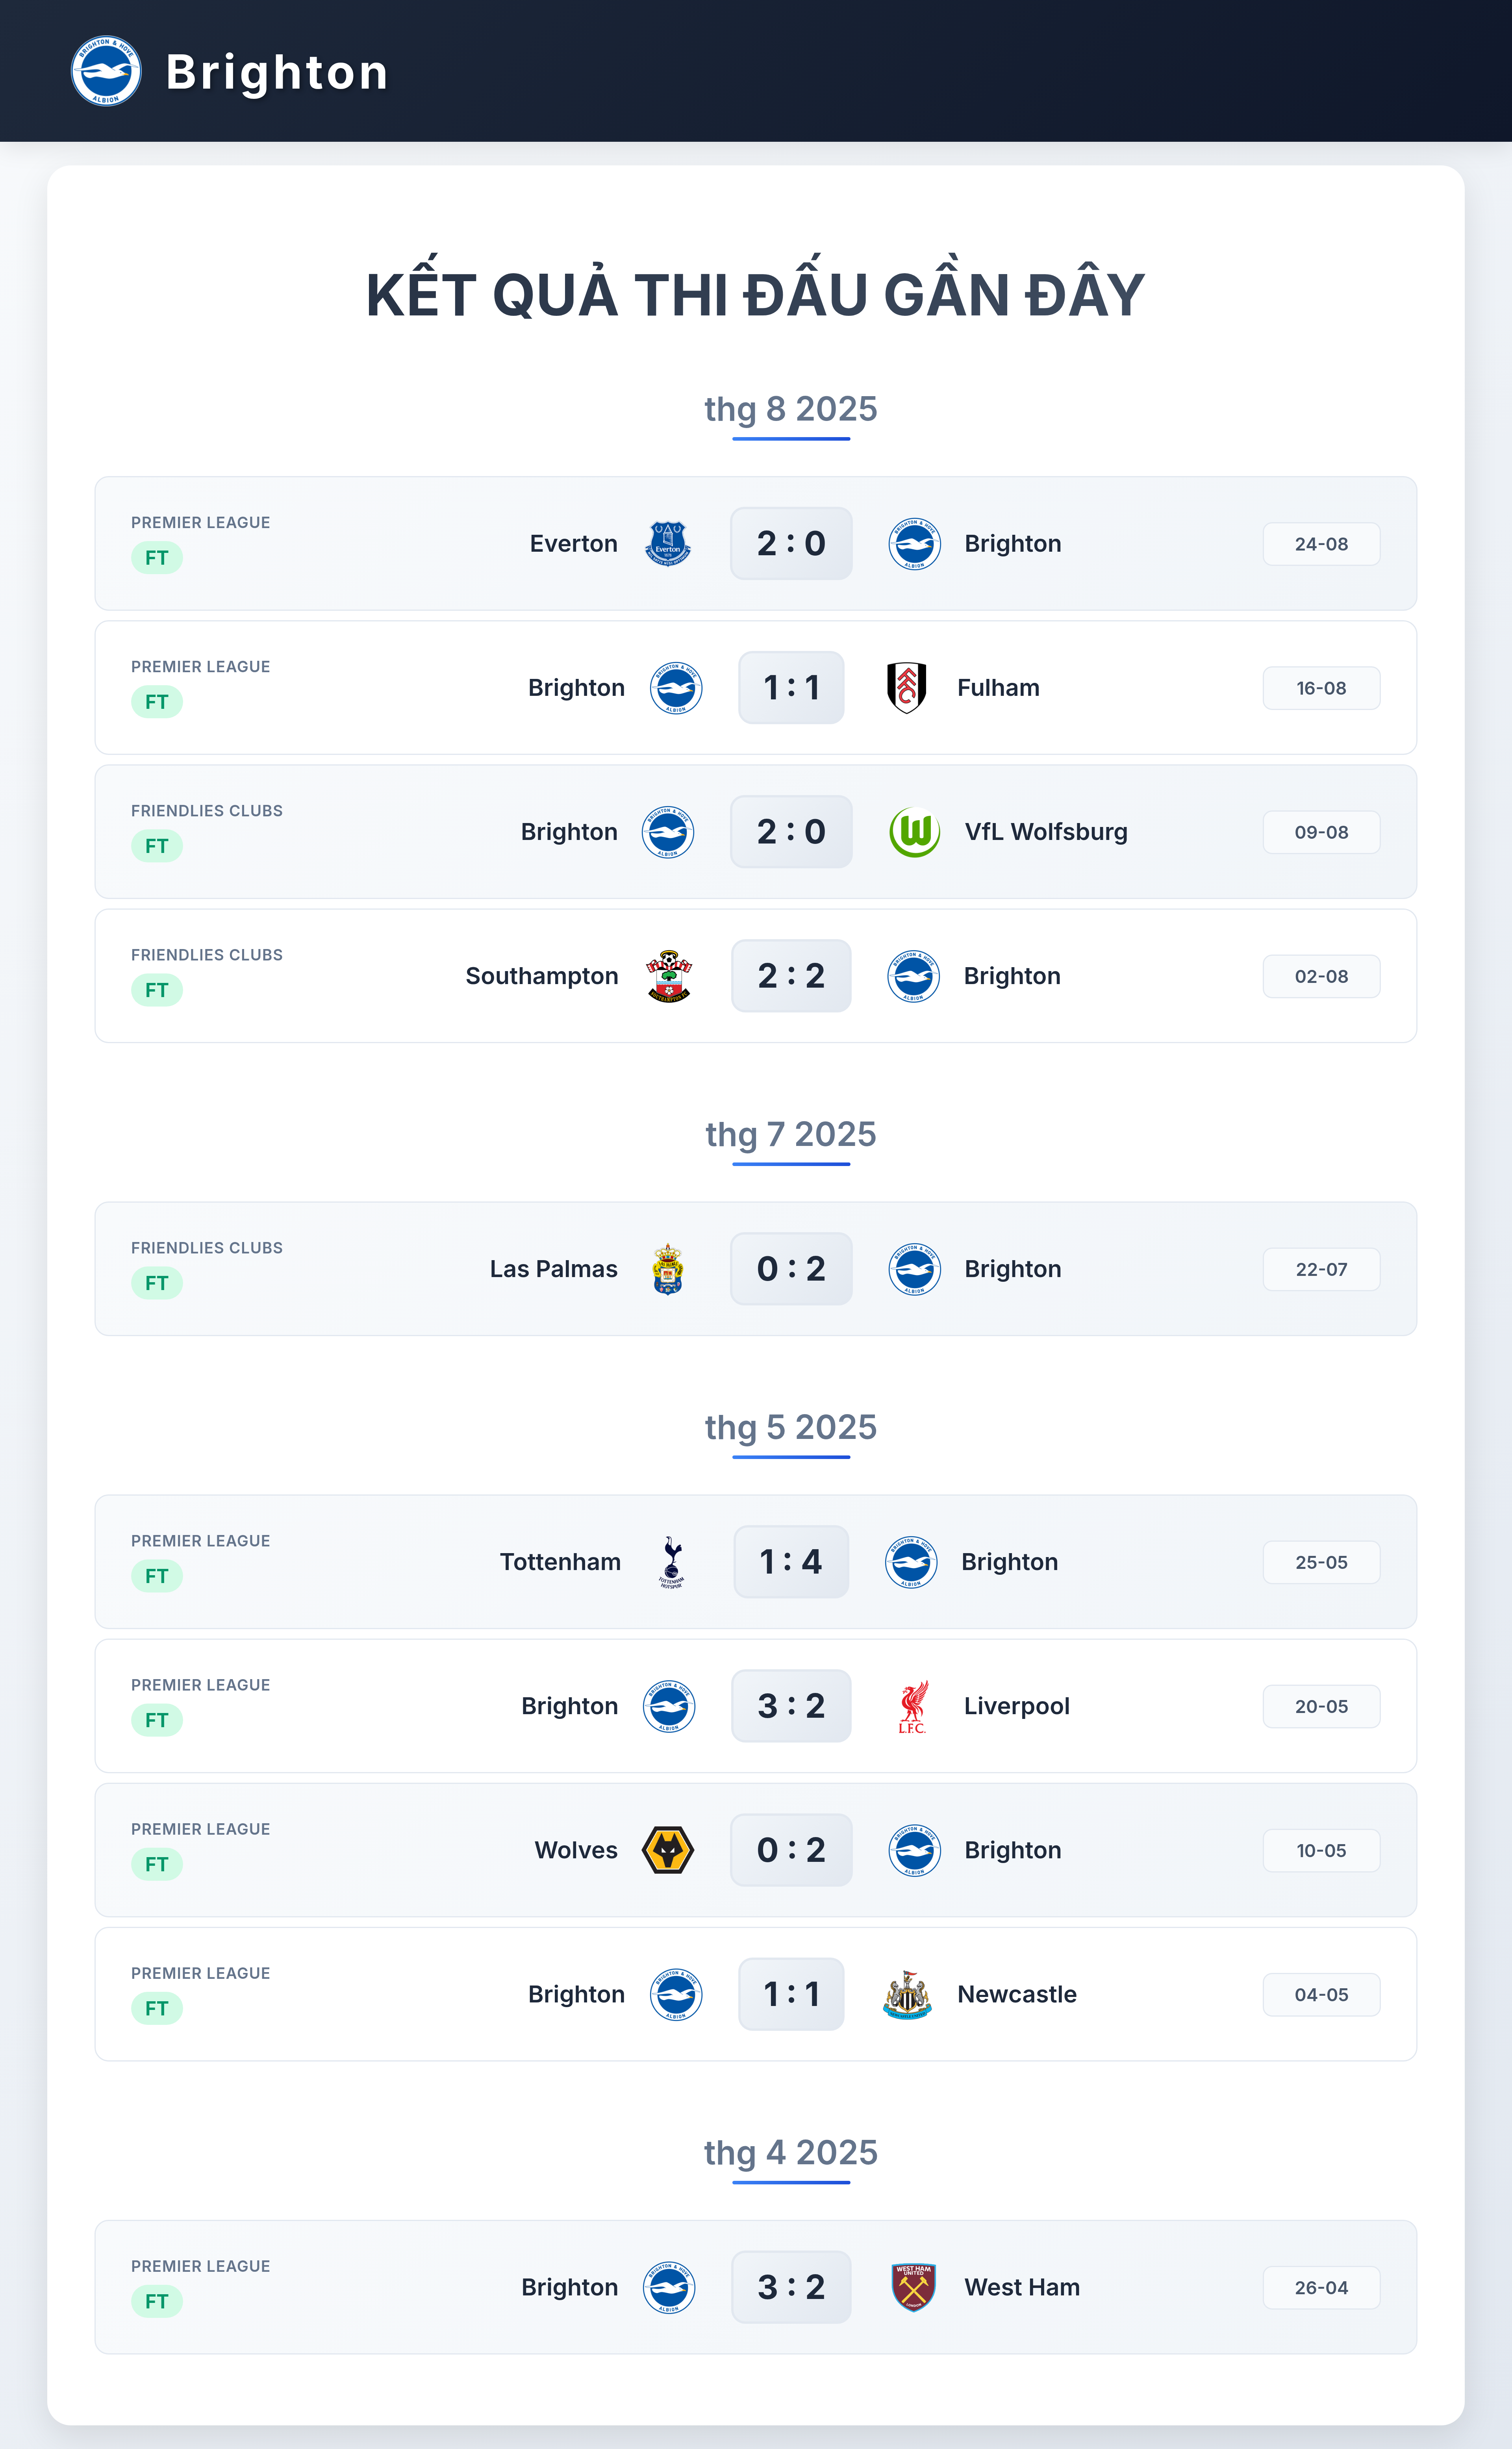Click the 26-04 date badge

(1321, 2287)
